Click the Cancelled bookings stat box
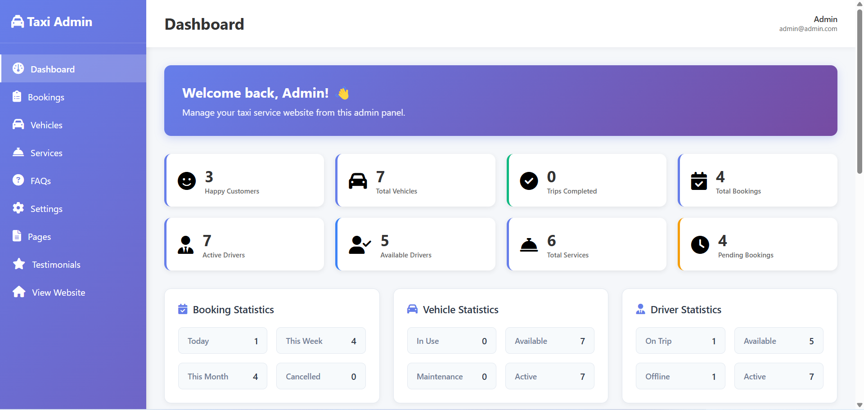 coord(321,376)
